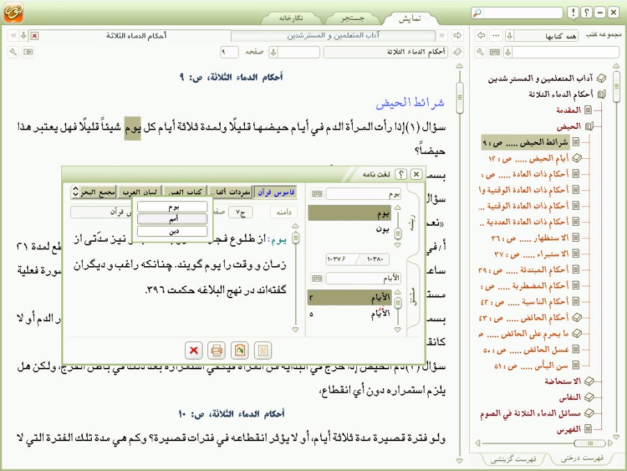The width and height of the screenshot is (627, 471).
Task: Select المقدمة in the book tree
Action: (x=569, y=110)
